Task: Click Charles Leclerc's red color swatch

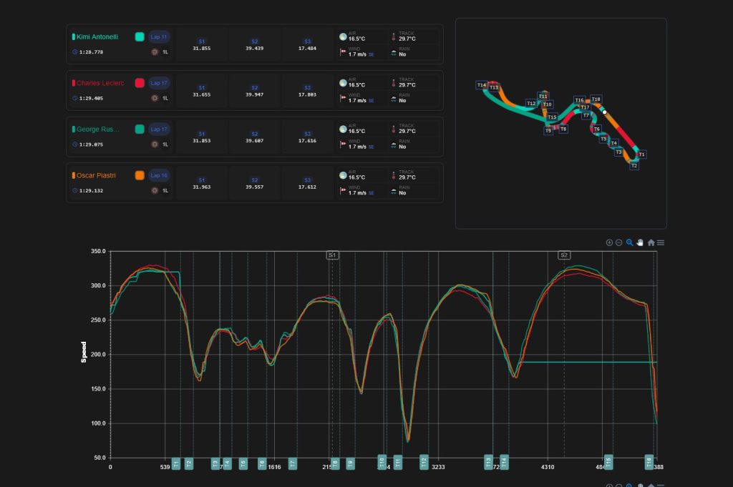Action: tap(140, 83)
